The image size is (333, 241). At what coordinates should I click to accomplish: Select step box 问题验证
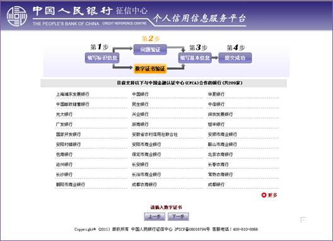(x=150, y=50)
